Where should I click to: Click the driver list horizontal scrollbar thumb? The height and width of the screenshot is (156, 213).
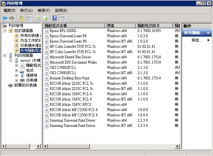tap(69, 146)
